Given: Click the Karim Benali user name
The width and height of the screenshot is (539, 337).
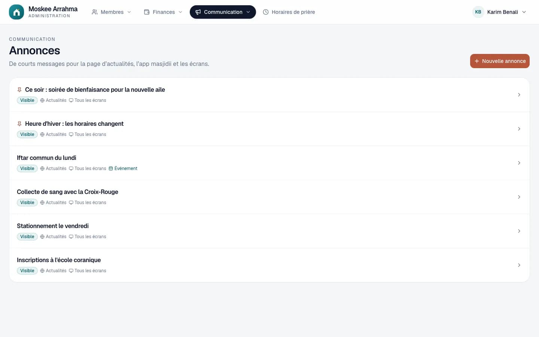Looking at the screenshot, I should (503, 12).
